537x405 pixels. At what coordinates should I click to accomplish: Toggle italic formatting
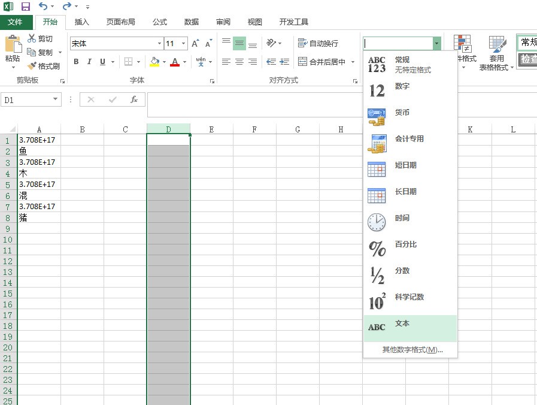point(89,62)
